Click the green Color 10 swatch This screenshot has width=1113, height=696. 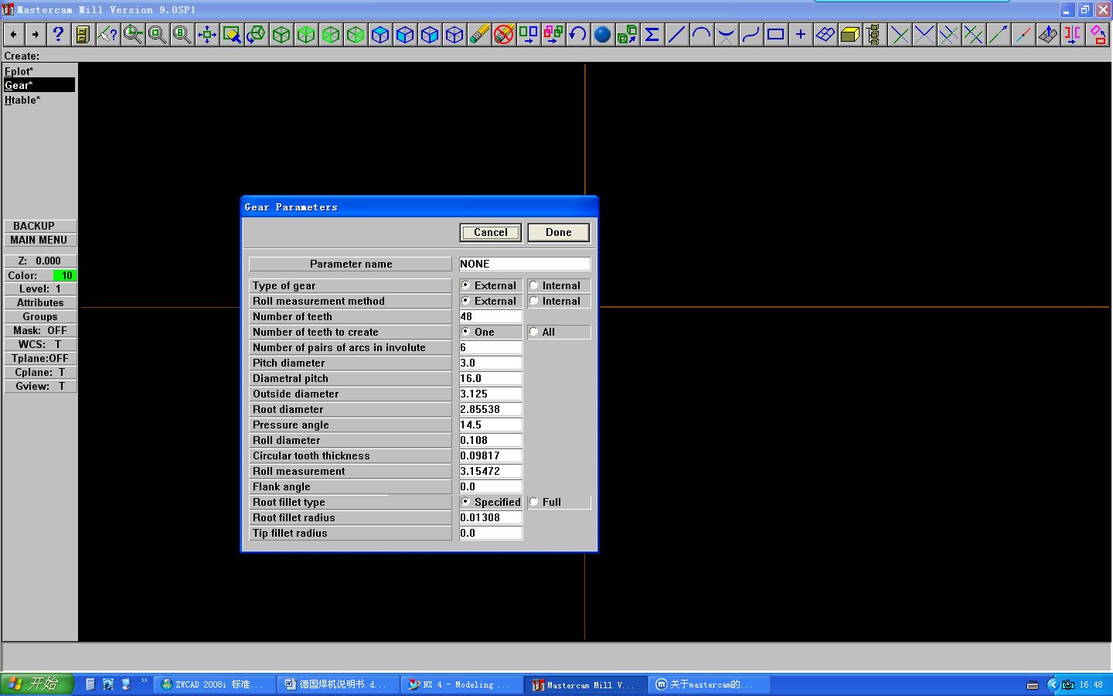(65, 275)
